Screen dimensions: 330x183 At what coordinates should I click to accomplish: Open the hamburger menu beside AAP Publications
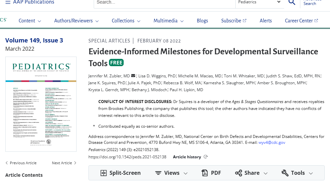point(8,2)
